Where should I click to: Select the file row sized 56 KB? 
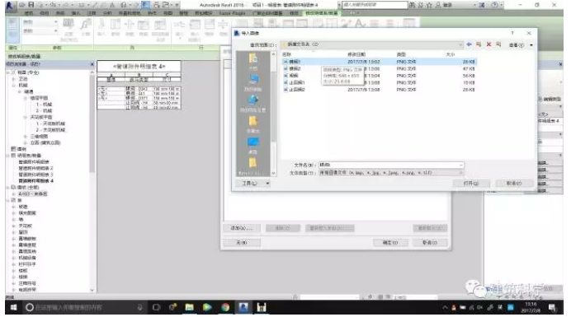coord(379,76)
